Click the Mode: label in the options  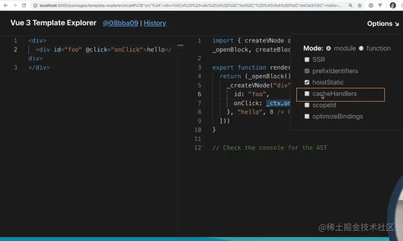tap(313, 48)
